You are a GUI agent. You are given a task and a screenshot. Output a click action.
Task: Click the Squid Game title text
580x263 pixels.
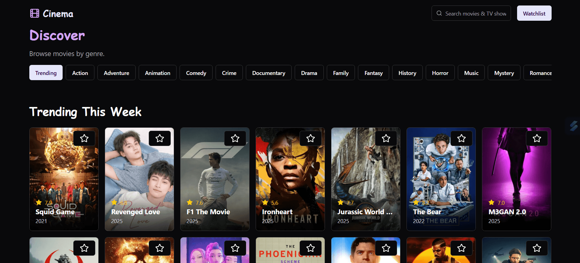tap(55, 212)
